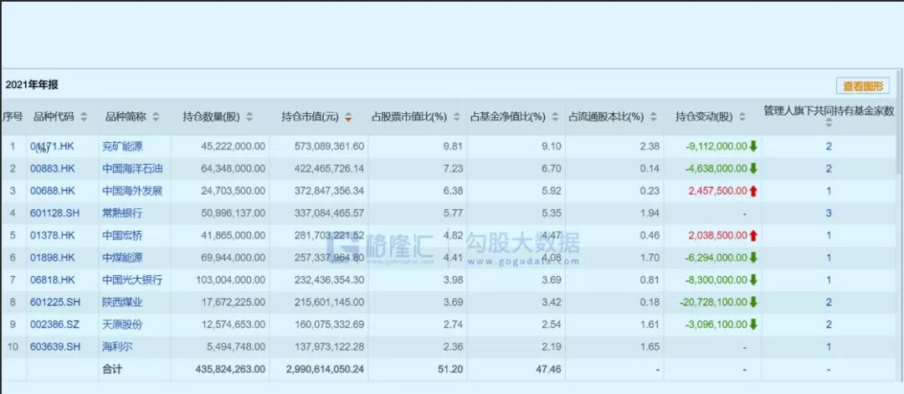
Task: Open stock code 601128.SH link
Action: (54, 213)
